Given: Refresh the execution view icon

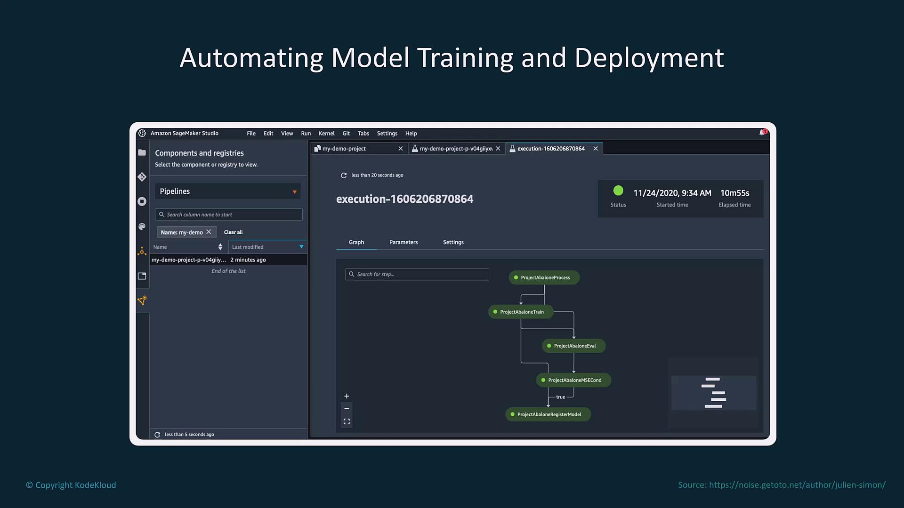Looking at the screenshot, I should tap(344, 175).
